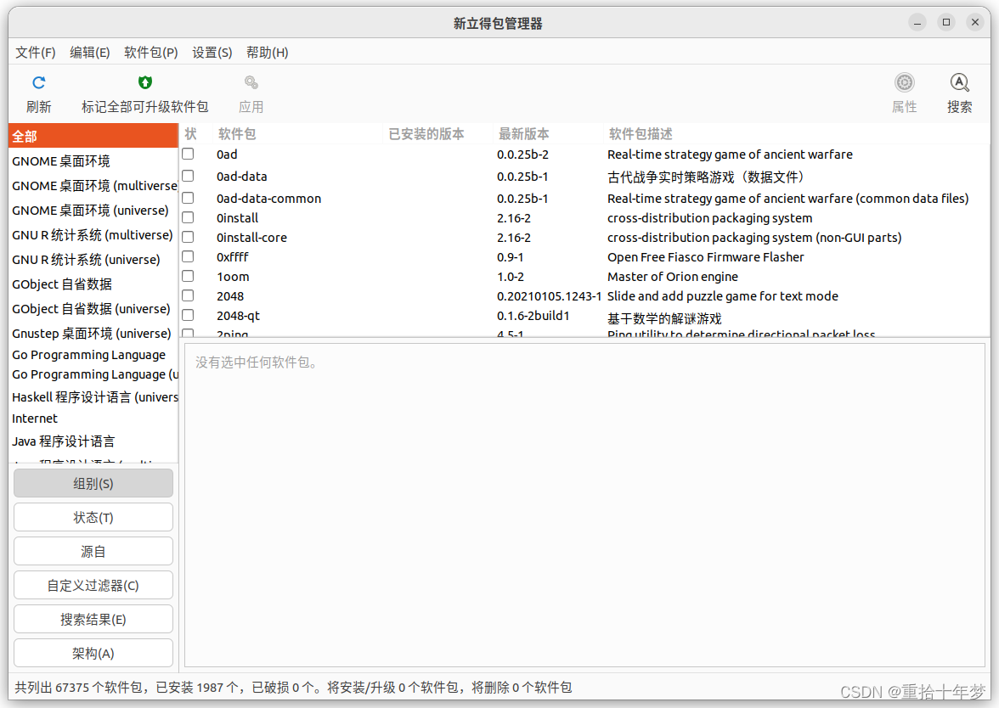
Task: Click the 搜索结果(E) button
Action: [93, 619]
